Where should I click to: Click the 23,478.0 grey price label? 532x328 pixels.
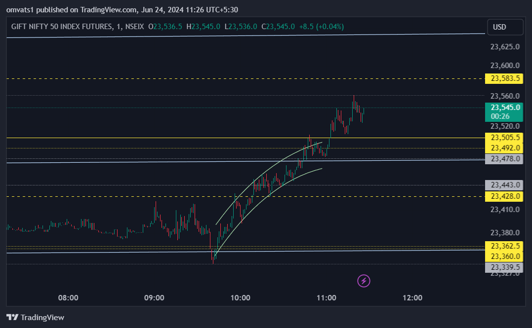pos(504,159)
